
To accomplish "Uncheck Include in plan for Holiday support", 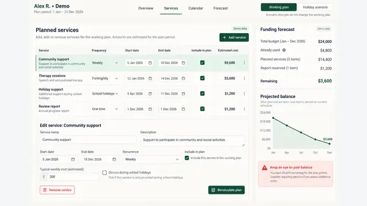I will point(202,93).
